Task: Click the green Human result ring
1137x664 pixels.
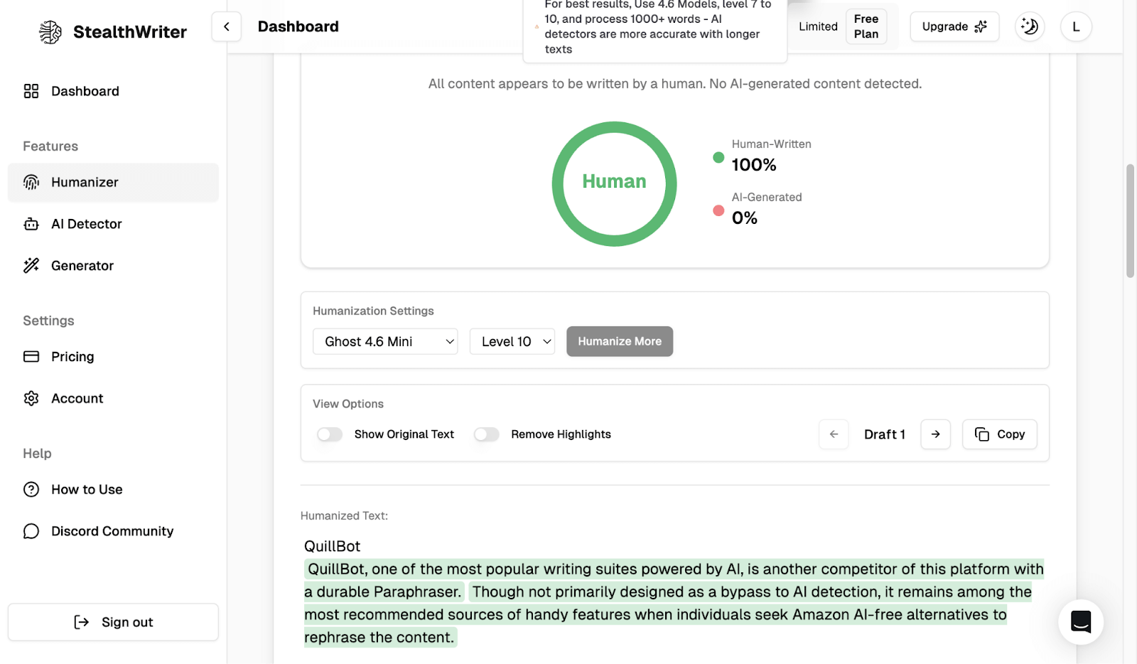Action: [x=615, y=184]
